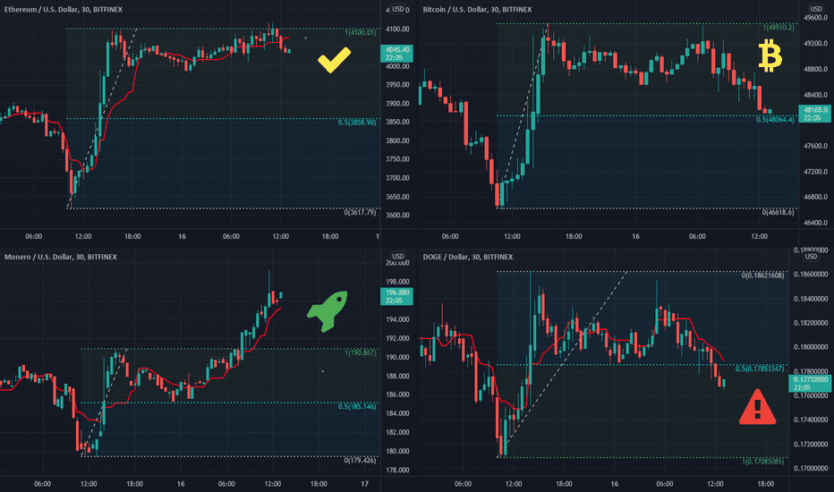Select the Ethereum Fib level 0.5(3858.90) label
Image resolution: width=834 pixels, height=492 pixels.
pyautogui.click(x=357, y=123)
